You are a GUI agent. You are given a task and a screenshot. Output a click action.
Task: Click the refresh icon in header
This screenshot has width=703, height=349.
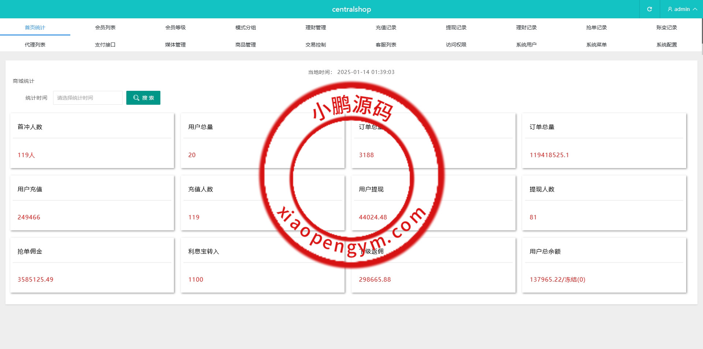point(649,9)
